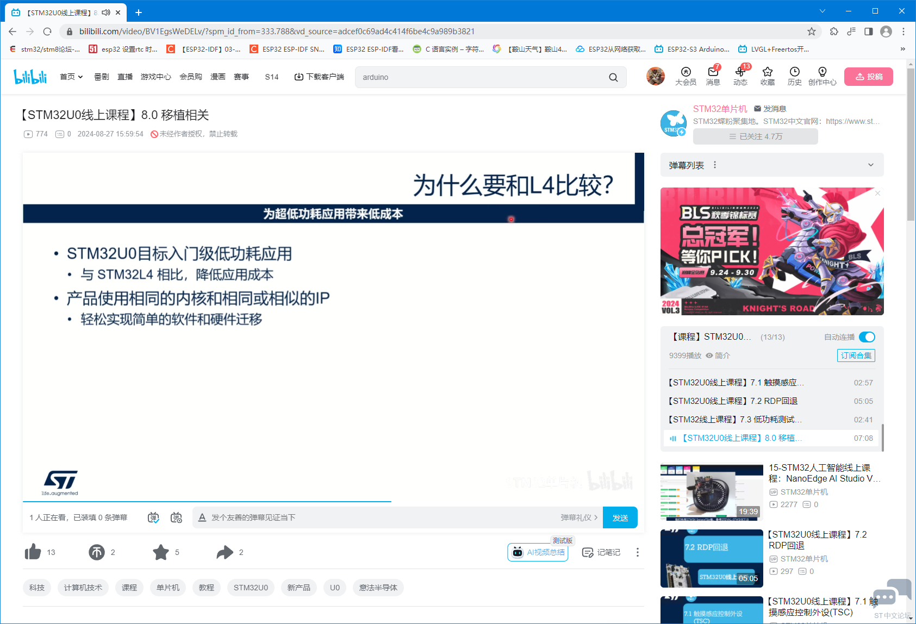Play 7.1 触摸感应 playlist item

[770, 383]
